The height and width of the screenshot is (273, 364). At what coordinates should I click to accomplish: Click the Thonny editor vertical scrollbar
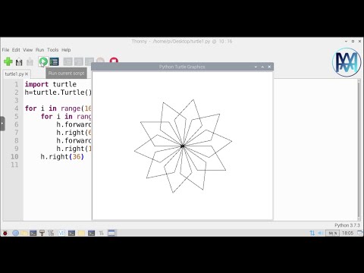point(359,149)
